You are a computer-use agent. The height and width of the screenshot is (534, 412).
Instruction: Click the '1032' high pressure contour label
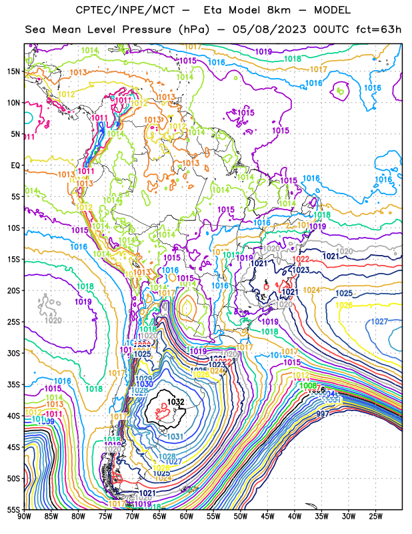[175, 403]
